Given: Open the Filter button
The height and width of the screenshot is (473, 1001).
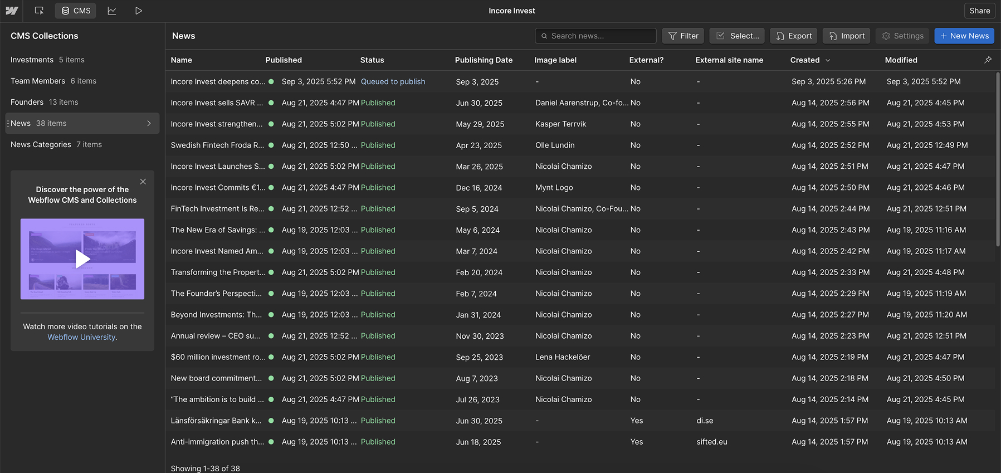Looking at the screenshot, I should click(683, 36).
